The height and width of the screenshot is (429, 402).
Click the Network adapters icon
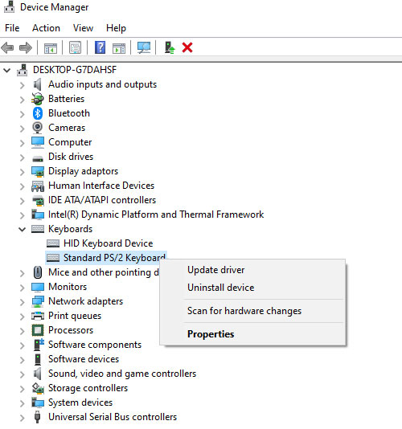pos(38,301)
